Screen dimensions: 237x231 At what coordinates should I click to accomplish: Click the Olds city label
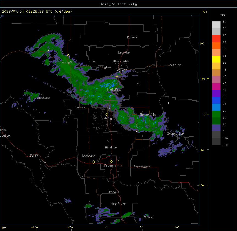(107, 108)
